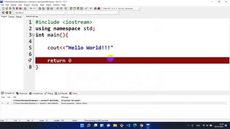Toggle the breakpoint marker at line 7

pos(29,61)
